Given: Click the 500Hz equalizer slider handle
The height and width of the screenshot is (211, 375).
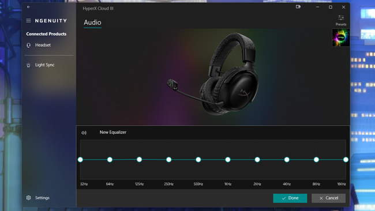Looking at the screenshot, I should point(198,159).
